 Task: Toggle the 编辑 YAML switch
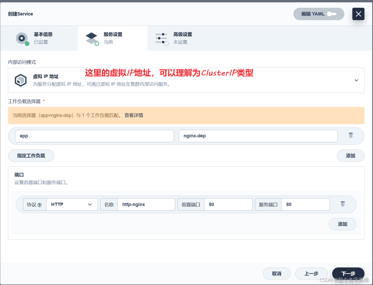coord(332,14)
